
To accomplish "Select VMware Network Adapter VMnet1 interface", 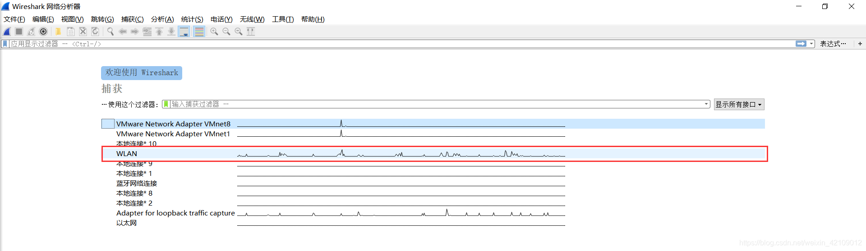I will (x=433, y=134).
